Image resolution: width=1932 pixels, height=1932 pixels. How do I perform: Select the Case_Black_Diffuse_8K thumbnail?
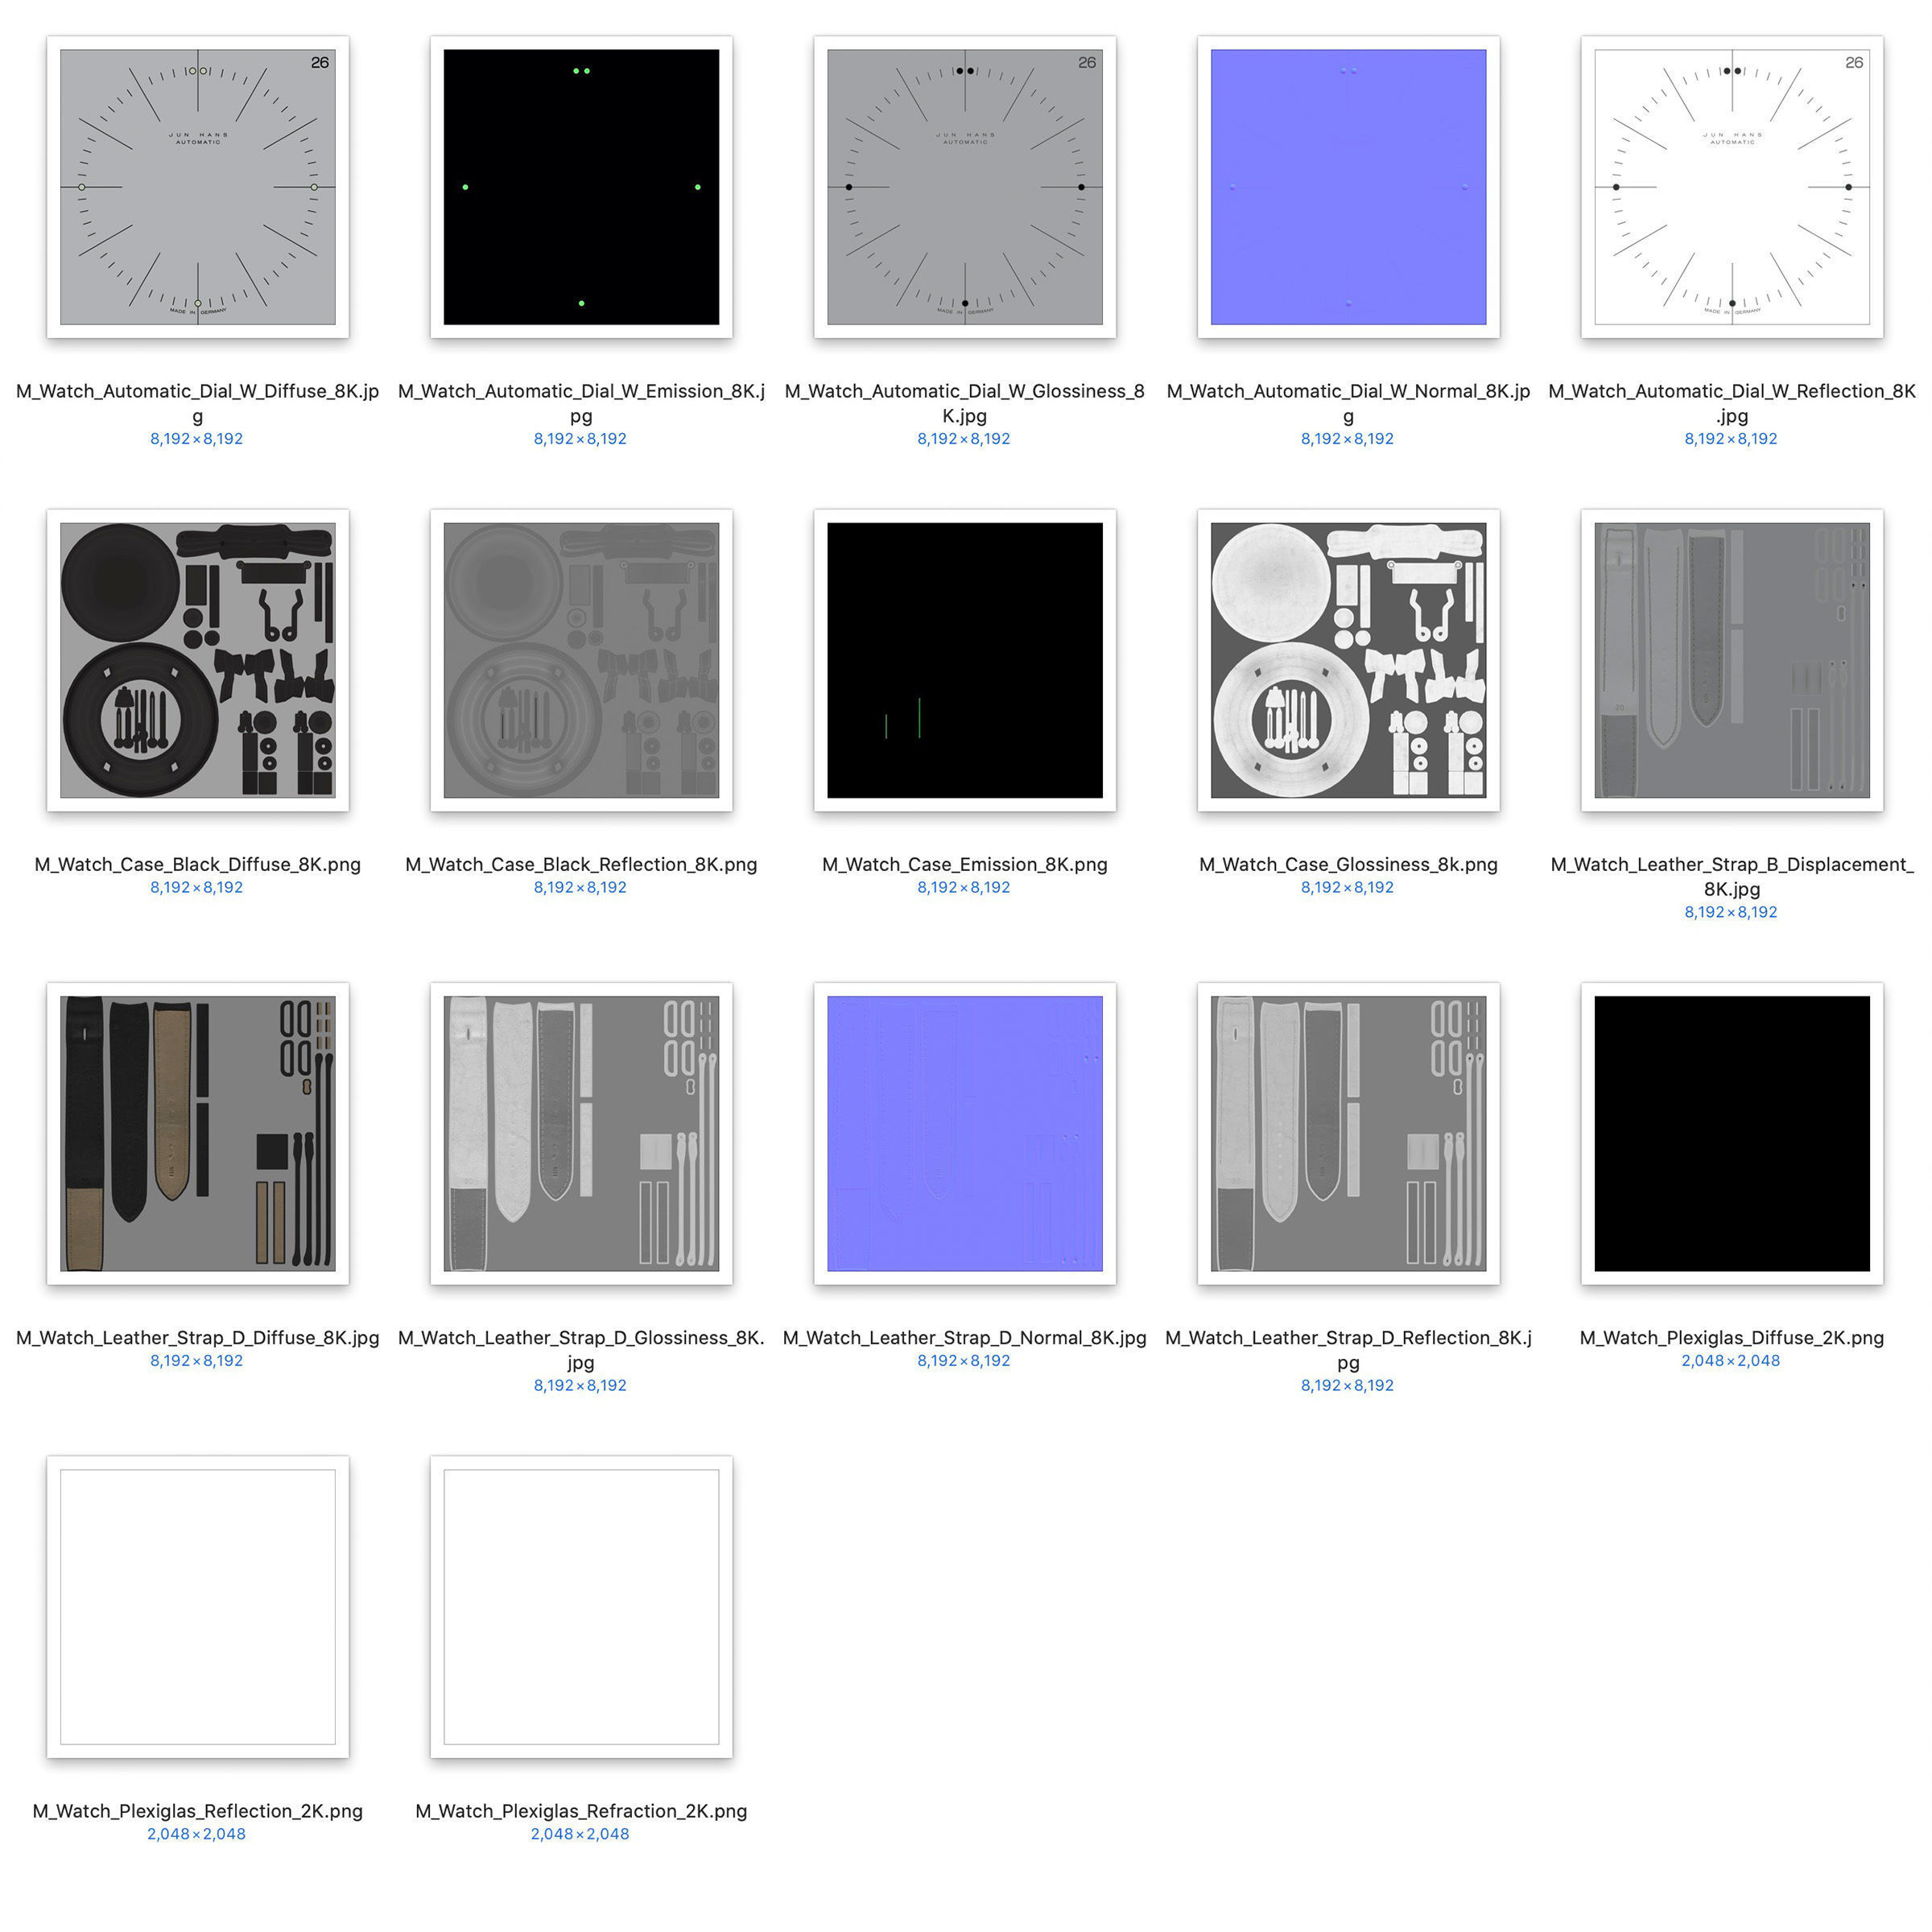click(x=197, y=660)
